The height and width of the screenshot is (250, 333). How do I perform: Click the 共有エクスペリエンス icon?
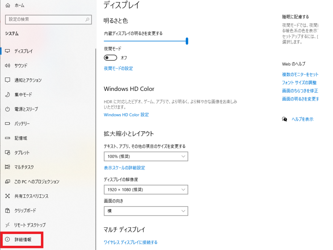click(x=7, y=196)
